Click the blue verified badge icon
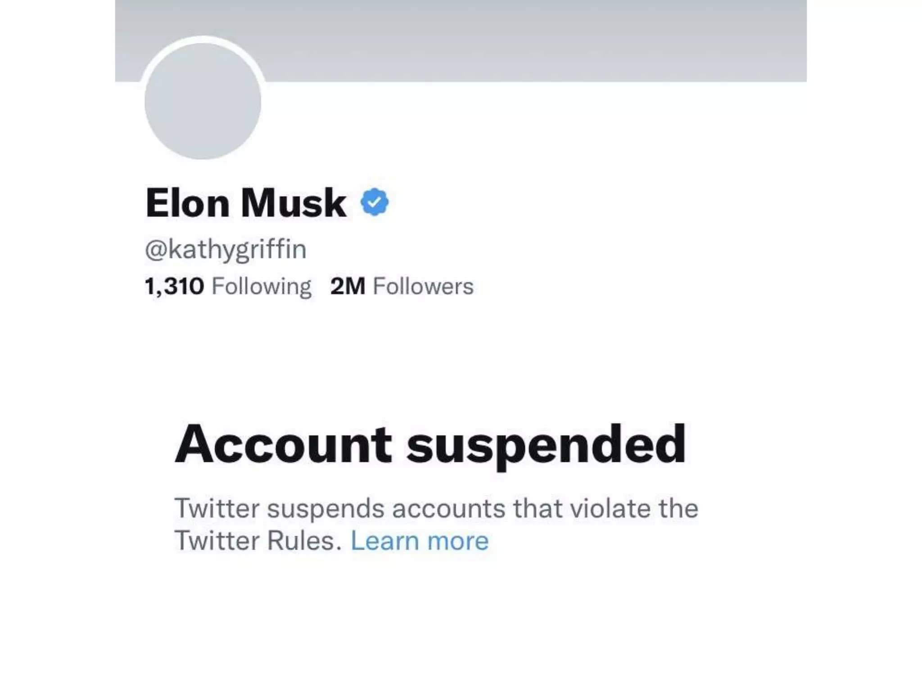Screen dimensions: 922x691 pos(375,202)
